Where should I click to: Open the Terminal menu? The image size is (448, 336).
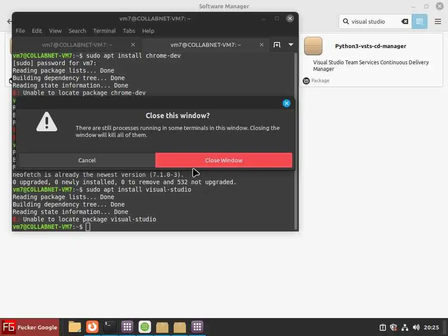(104, 31)
